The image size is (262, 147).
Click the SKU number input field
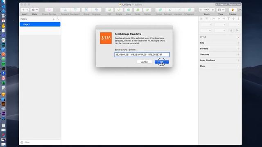point(142,54)
